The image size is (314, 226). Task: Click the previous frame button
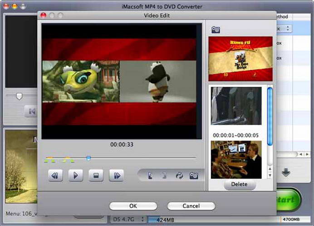coord(55,175)
